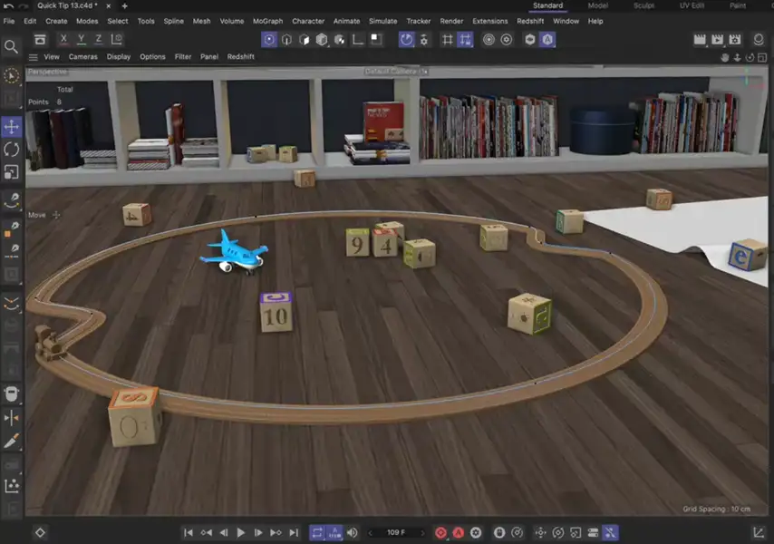Switch to the UV Edit layout tab
This screenshot has height=544, width=774.
tap(691, 5)
